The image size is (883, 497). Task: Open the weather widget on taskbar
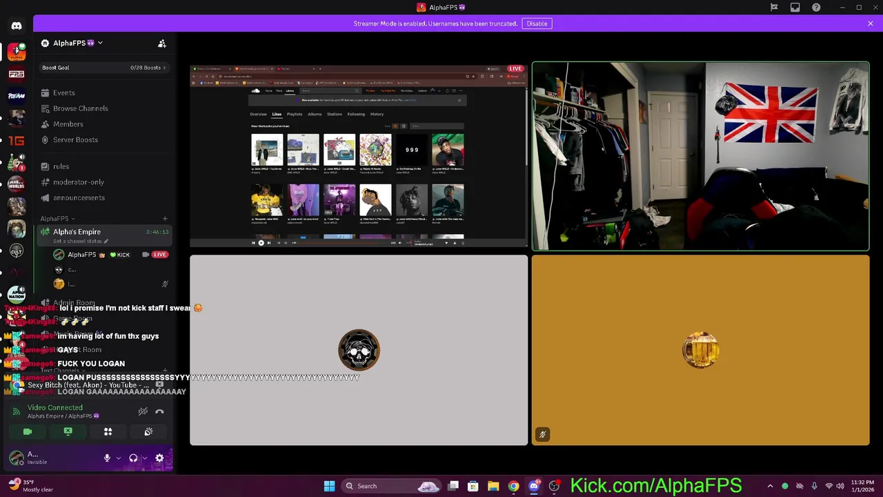click(31, 486)
